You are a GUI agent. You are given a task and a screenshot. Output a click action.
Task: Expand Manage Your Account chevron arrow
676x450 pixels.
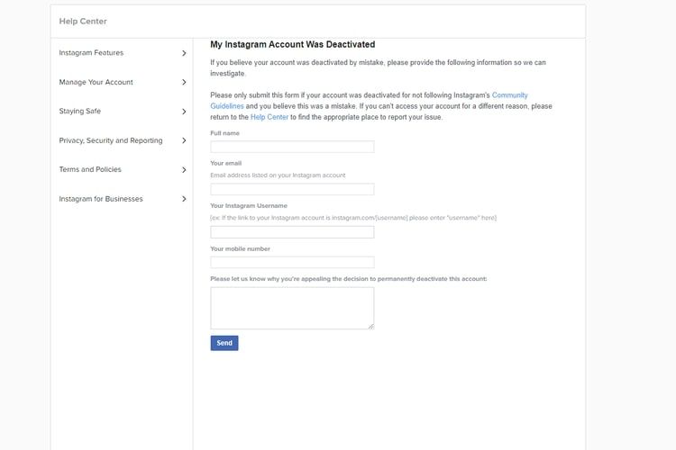point(184,82)
